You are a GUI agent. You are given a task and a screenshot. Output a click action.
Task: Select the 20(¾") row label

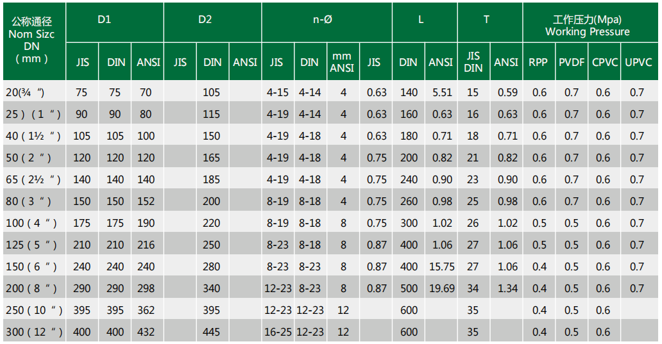(x=26, y=92)
